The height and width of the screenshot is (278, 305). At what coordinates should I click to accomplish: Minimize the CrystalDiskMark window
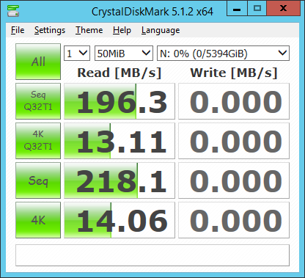click(237, 9)
